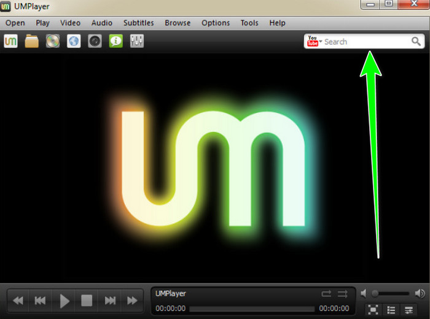
Task: Skip to the next track
Action: [110, 301]
